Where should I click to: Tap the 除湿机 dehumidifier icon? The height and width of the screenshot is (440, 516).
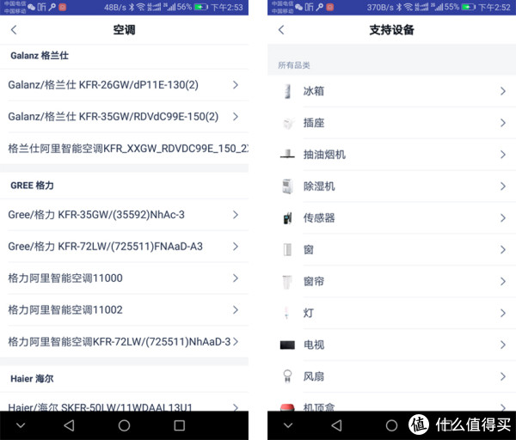tap(287, 186)
